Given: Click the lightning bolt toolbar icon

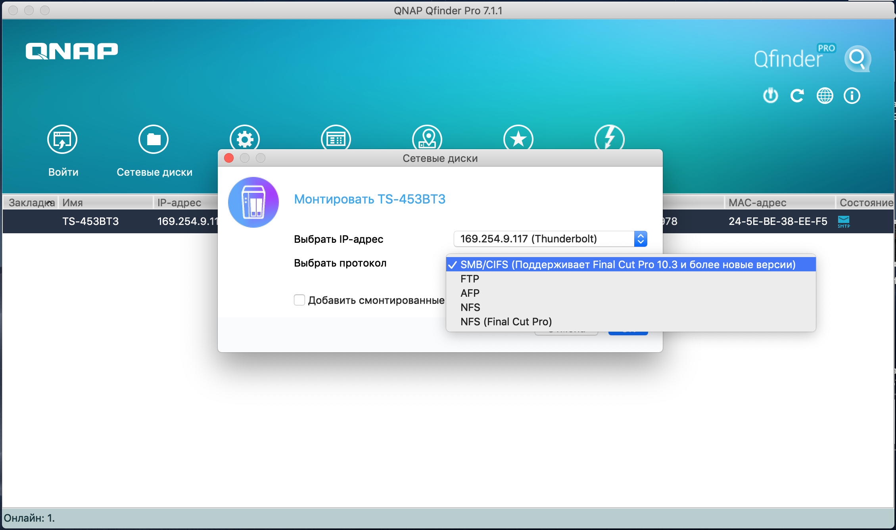Looking at the screenshot, I should coord(609,138).
